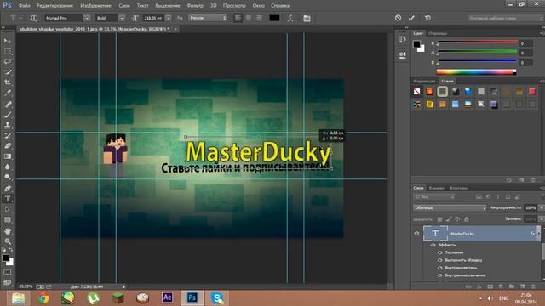The image size is (545, 306).
Task: Select the Clone Stamp tool
Action: click(8, 125)
